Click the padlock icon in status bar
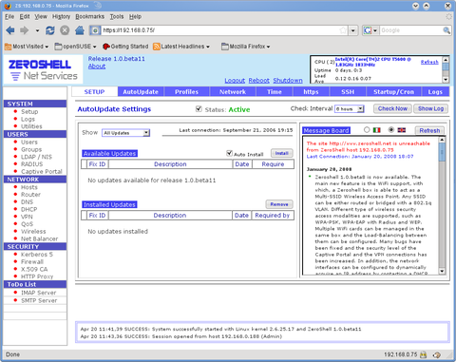The image size is (456, 362). coord(424,354)
